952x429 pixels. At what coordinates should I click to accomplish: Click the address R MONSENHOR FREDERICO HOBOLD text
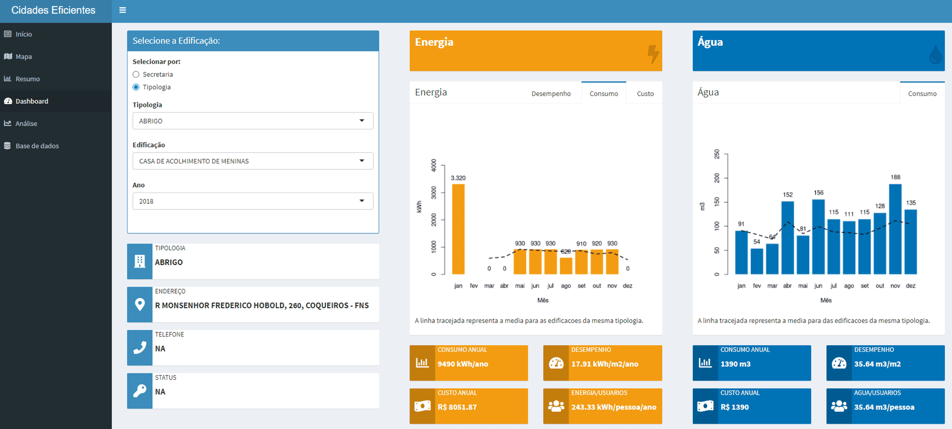[261, 305]
